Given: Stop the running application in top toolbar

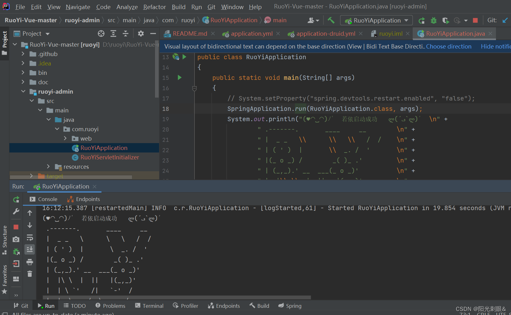Looking at the screenshot, I should click(475, 20).
